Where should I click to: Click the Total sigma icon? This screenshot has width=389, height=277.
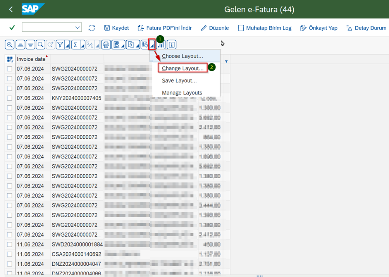[76, 45]
